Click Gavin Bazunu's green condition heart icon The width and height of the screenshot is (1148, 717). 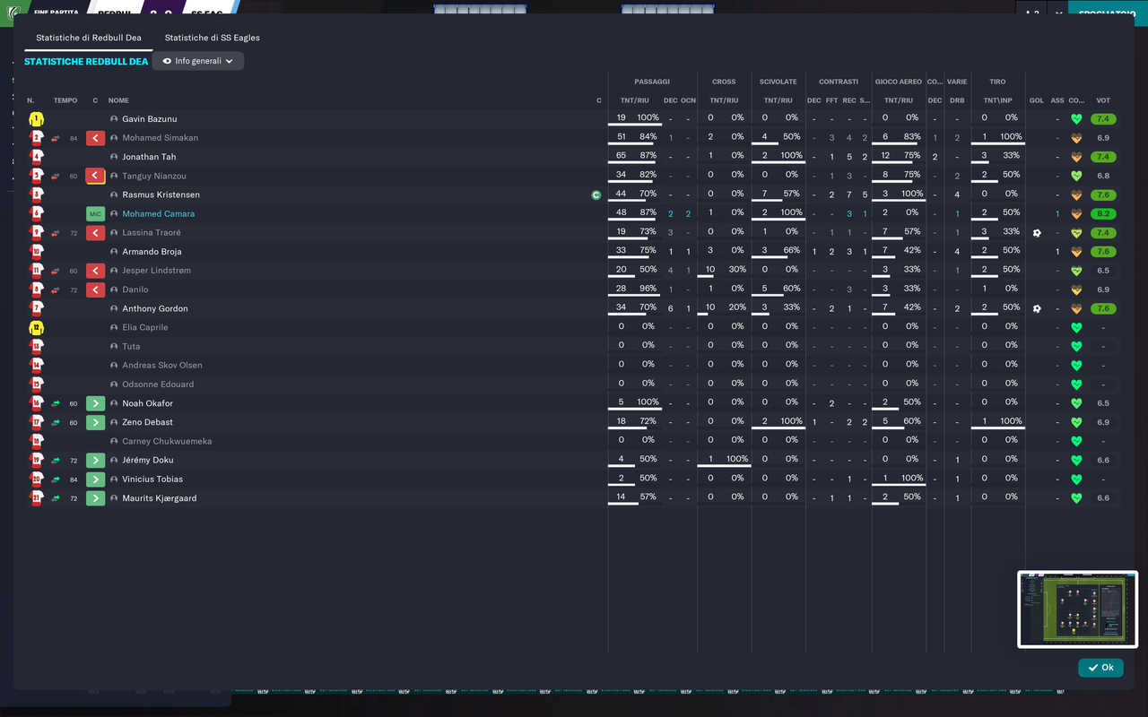pyautogui.click(x=1076, y=119)
